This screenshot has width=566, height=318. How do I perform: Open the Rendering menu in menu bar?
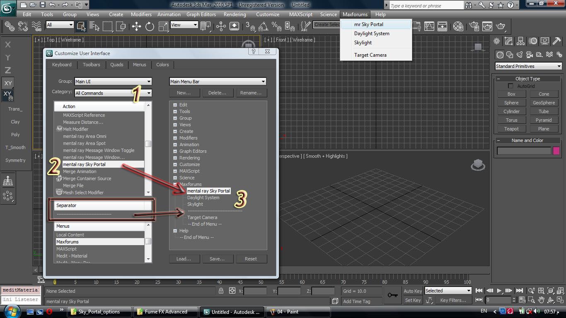(235, 14)
